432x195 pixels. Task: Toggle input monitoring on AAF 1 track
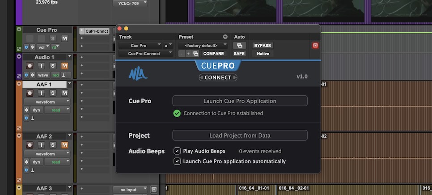(41, 93)
